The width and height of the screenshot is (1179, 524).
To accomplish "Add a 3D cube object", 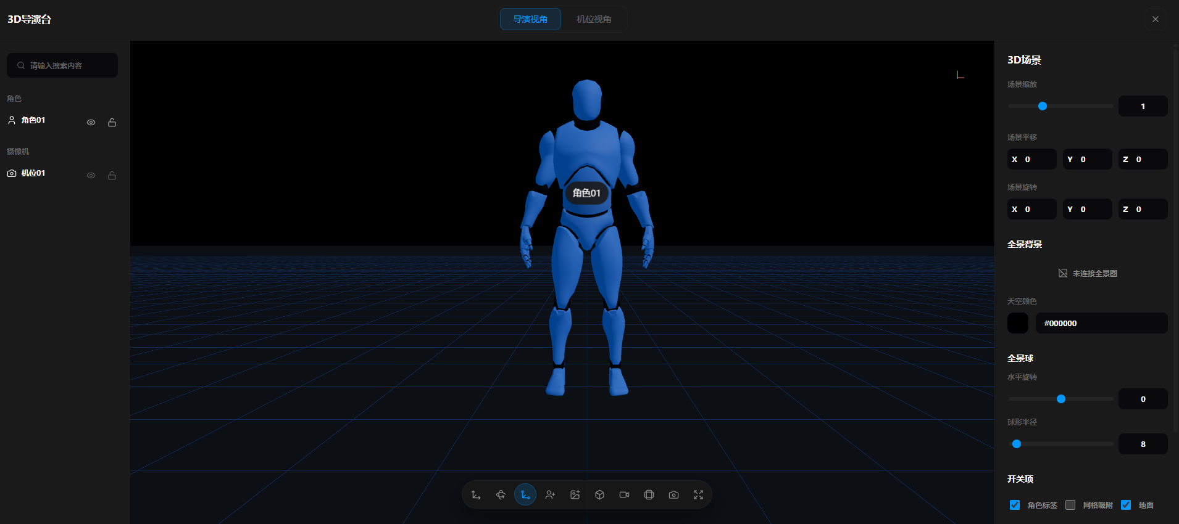I will pyautogui.click(x=599, y=495).
